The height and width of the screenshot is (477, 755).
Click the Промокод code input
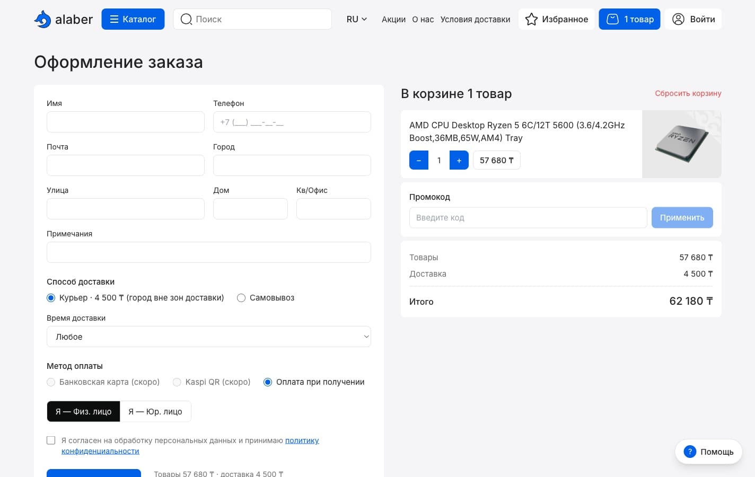point(528,217)
